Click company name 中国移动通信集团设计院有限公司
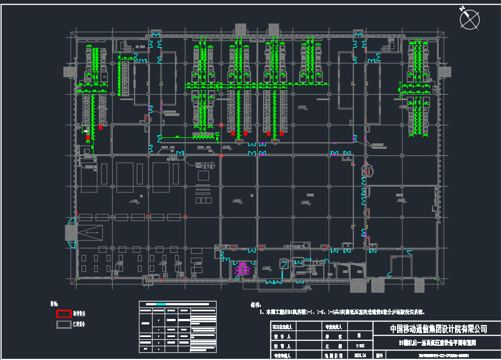 click(439, 329)
